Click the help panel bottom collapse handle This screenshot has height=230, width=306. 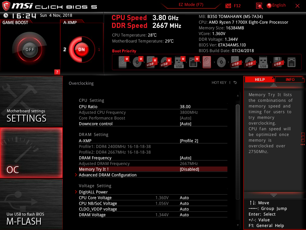[273, 195]
